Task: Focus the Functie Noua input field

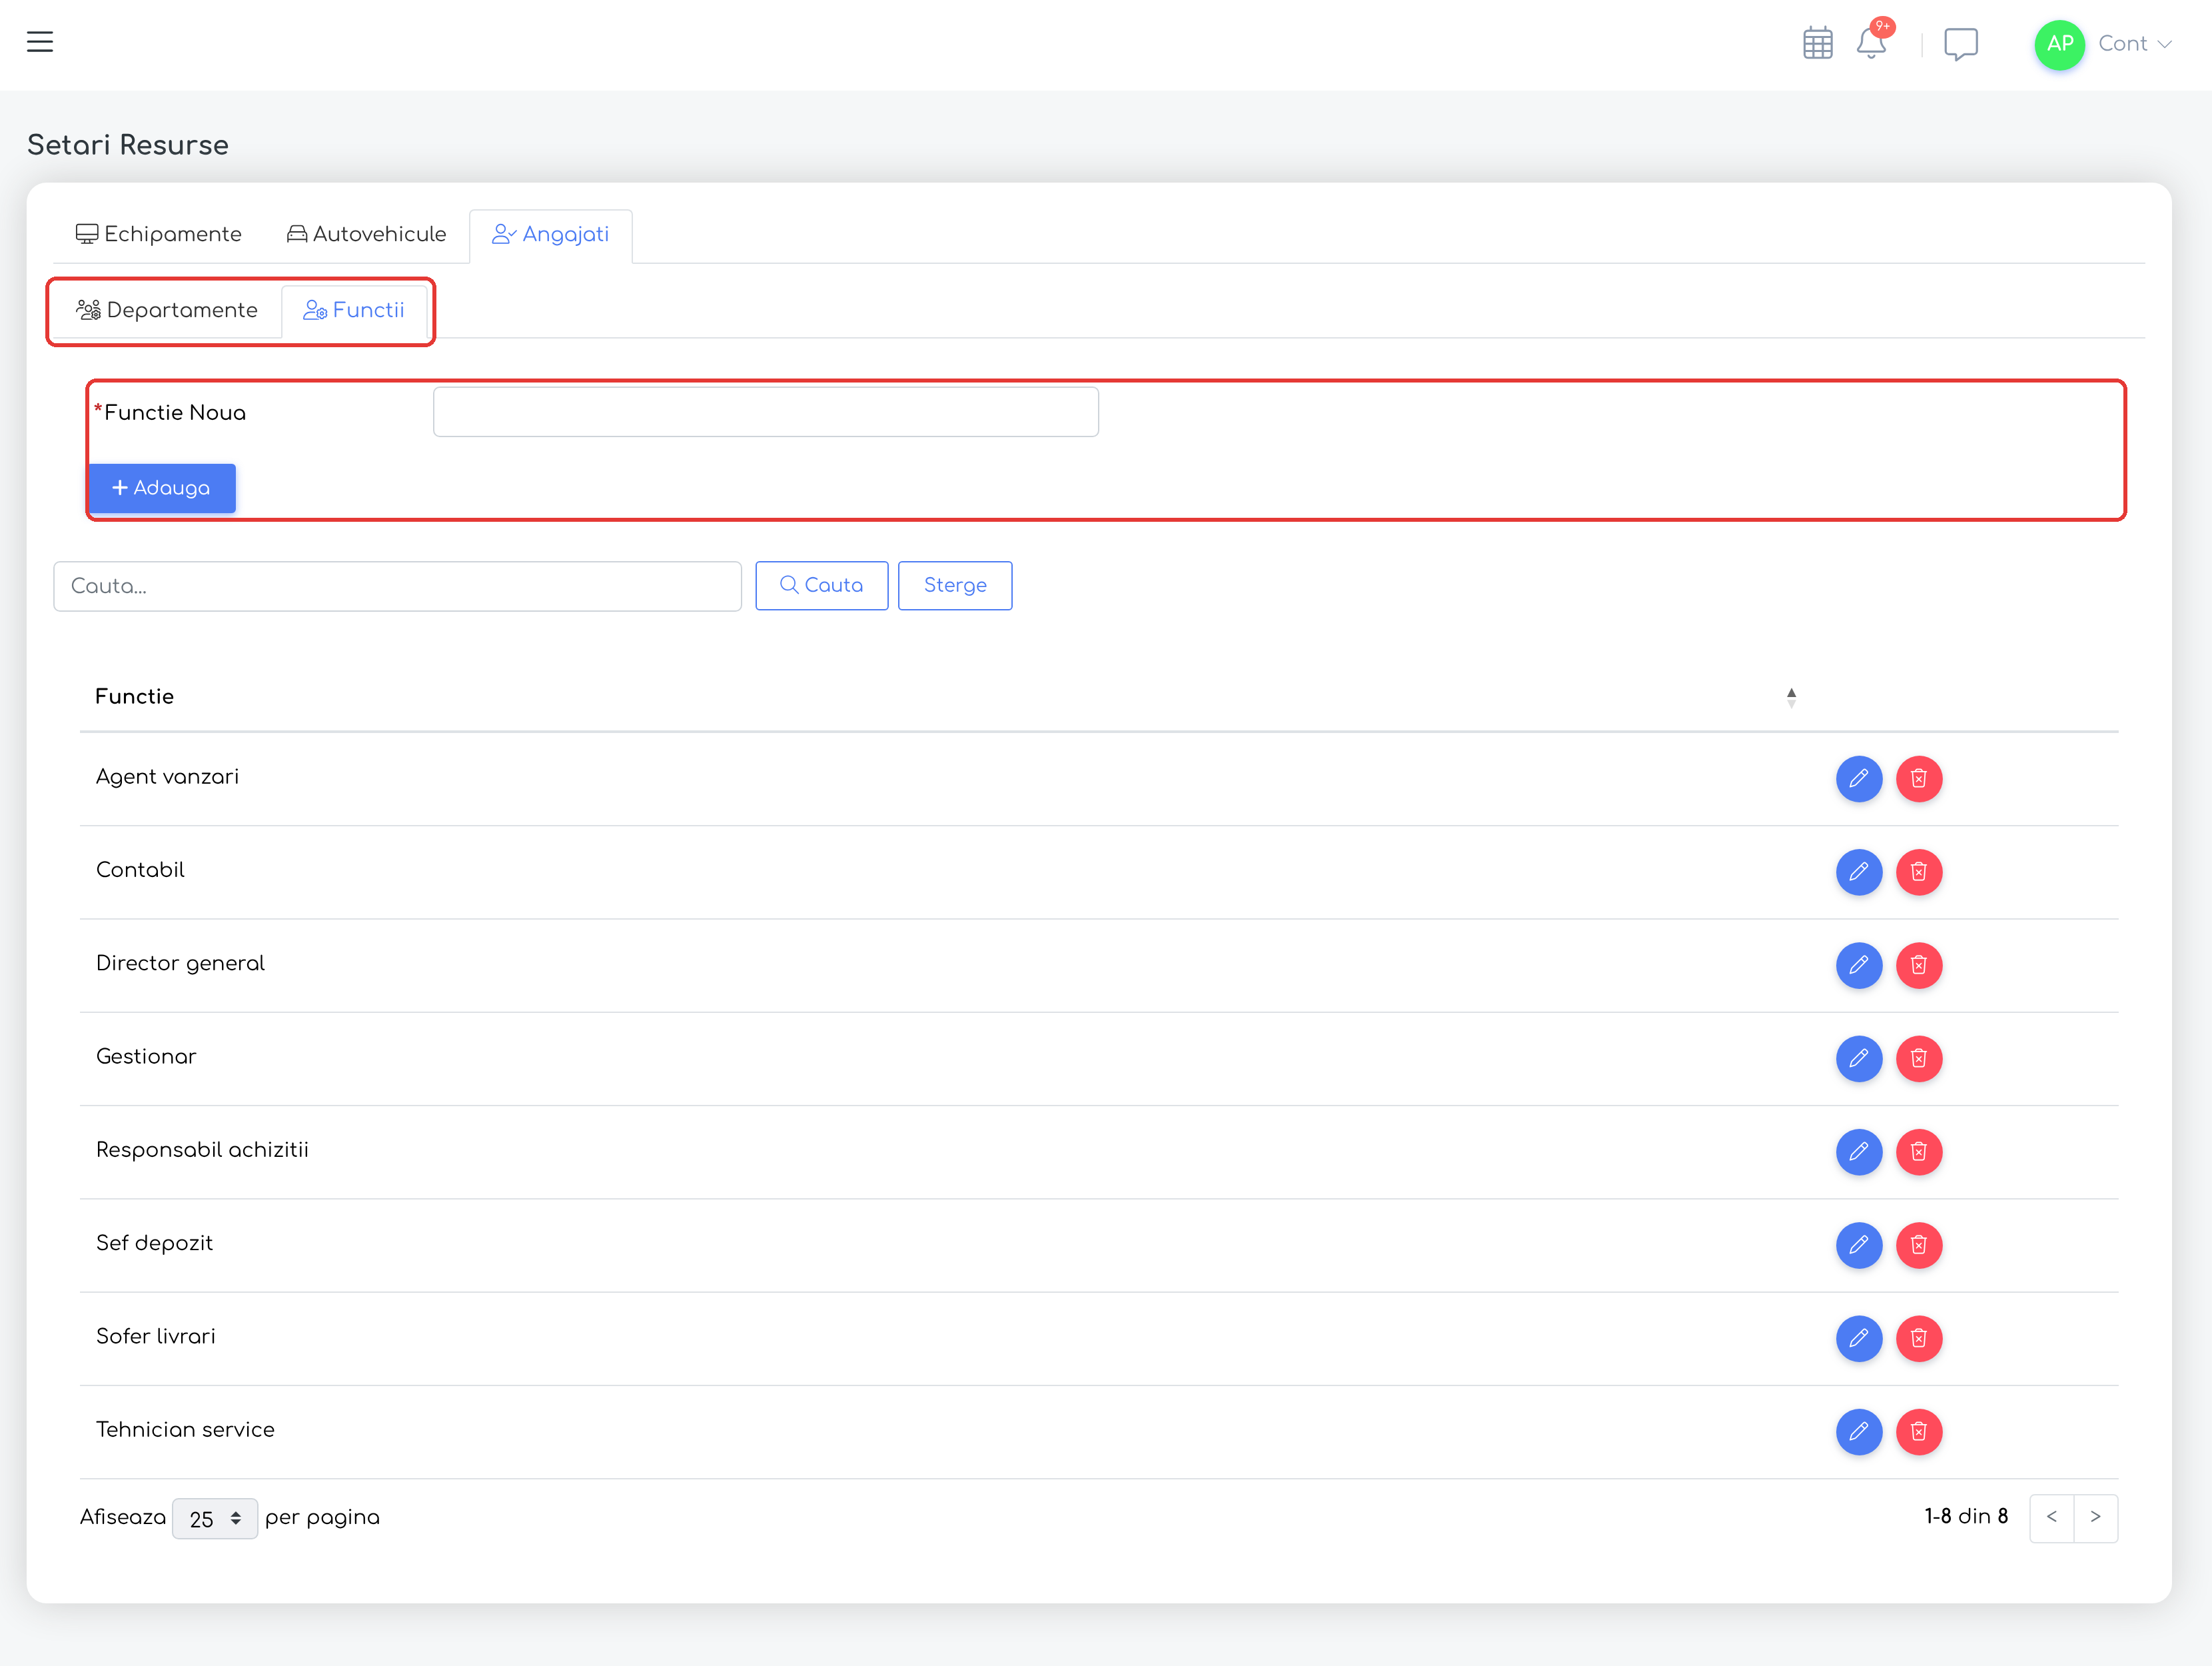Action: 765,412
